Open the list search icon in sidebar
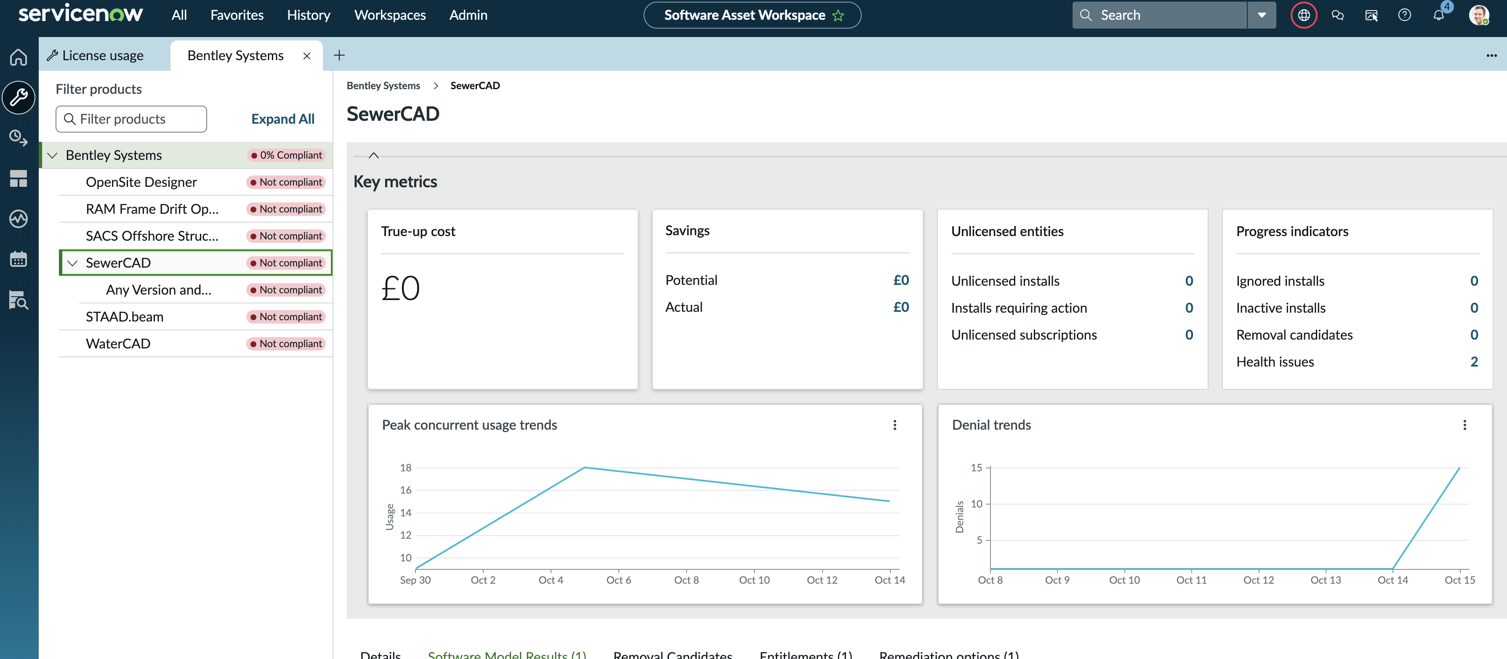Screen dimensions: 1507x659 pyautogui.click(x=19, y=299)
